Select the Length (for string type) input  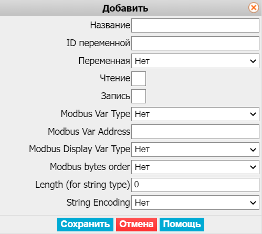point(195,185)
